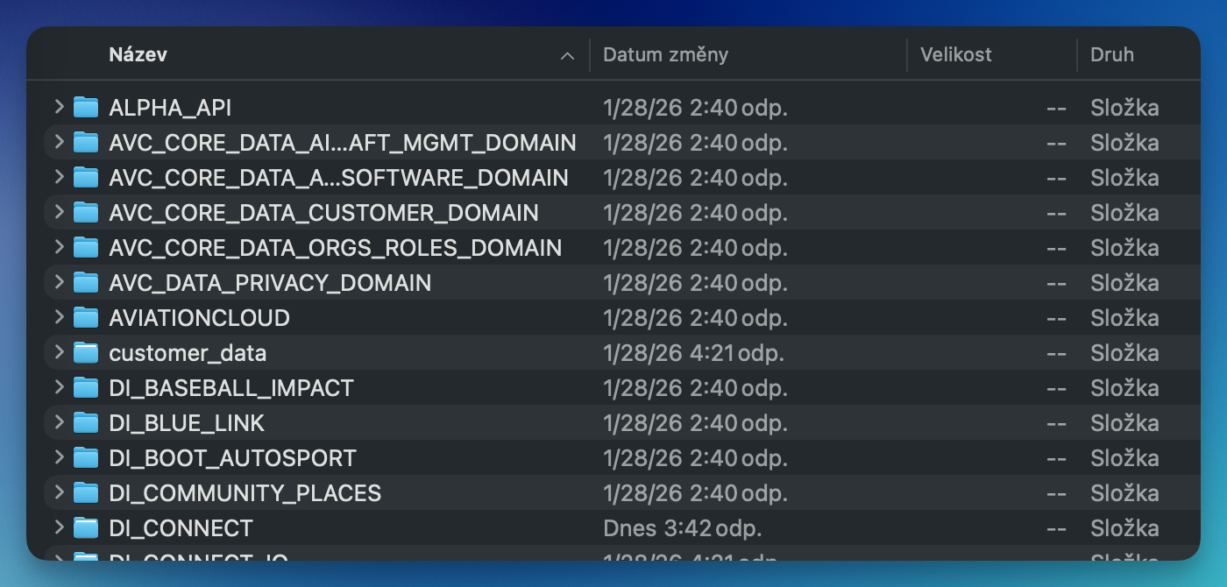Click the ALPHA_API folder icon
1227x587 pixels.
click(x=85, y=108)
